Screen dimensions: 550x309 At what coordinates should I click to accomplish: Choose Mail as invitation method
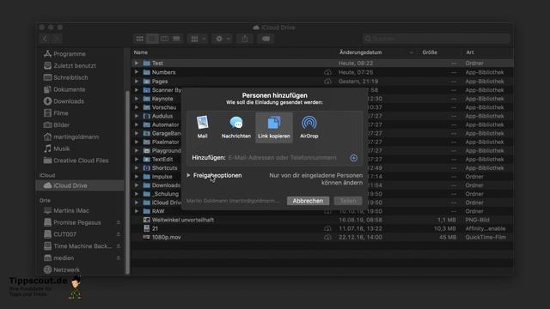point(203,127)
